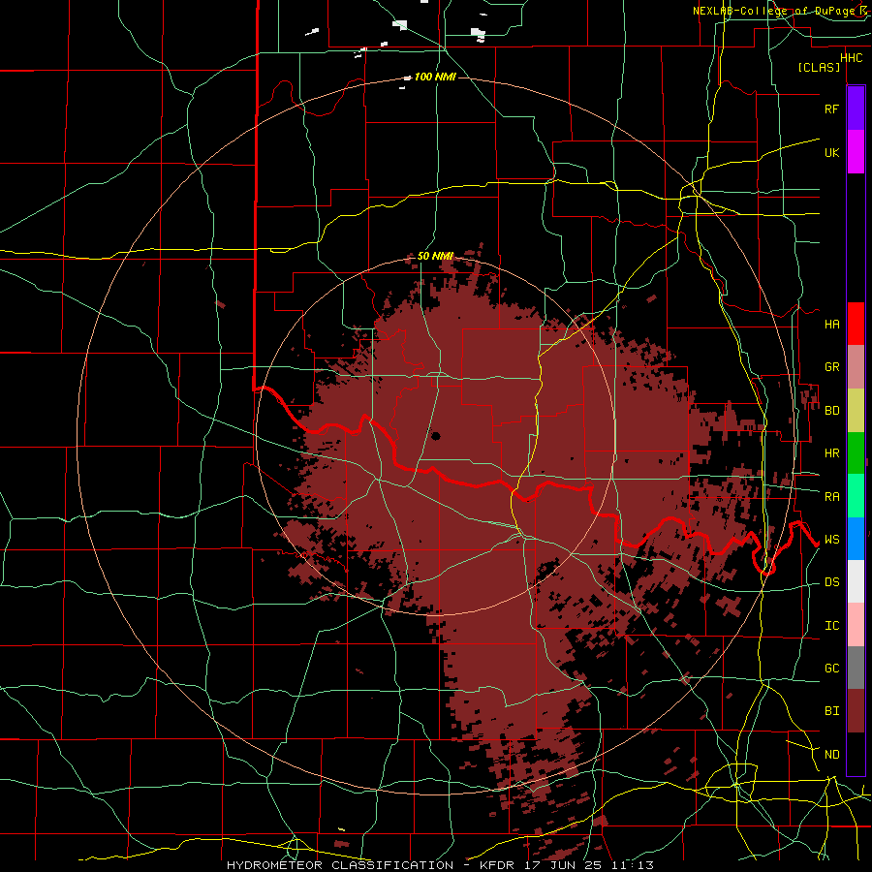Click the ND black legend swatch
This screenshot has height=872, width=872.
pos(856,754)
